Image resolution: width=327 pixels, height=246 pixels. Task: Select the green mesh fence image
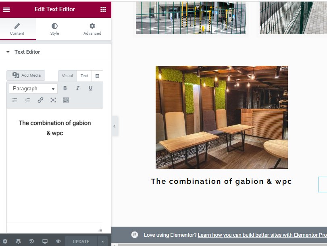[293, 18]
